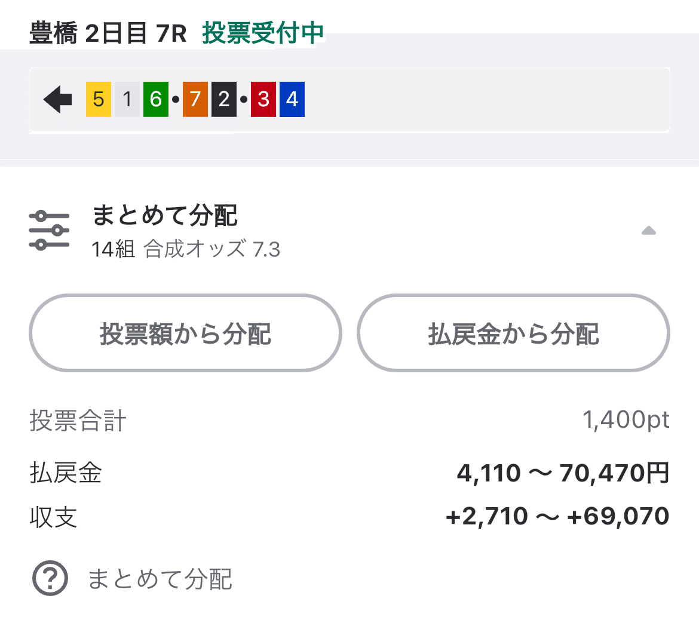The width and height of the screenshot is (699, 633).
Task: Select the green number 6 chip
Action: (156, 99)
